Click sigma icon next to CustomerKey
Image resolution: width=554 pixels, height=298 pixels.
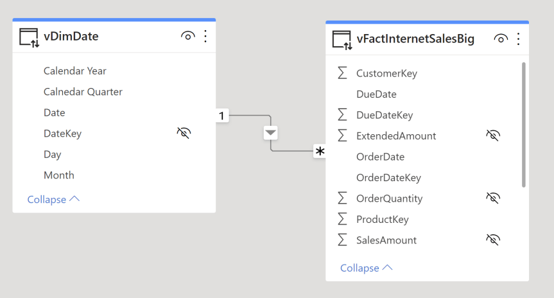point(342,73)
